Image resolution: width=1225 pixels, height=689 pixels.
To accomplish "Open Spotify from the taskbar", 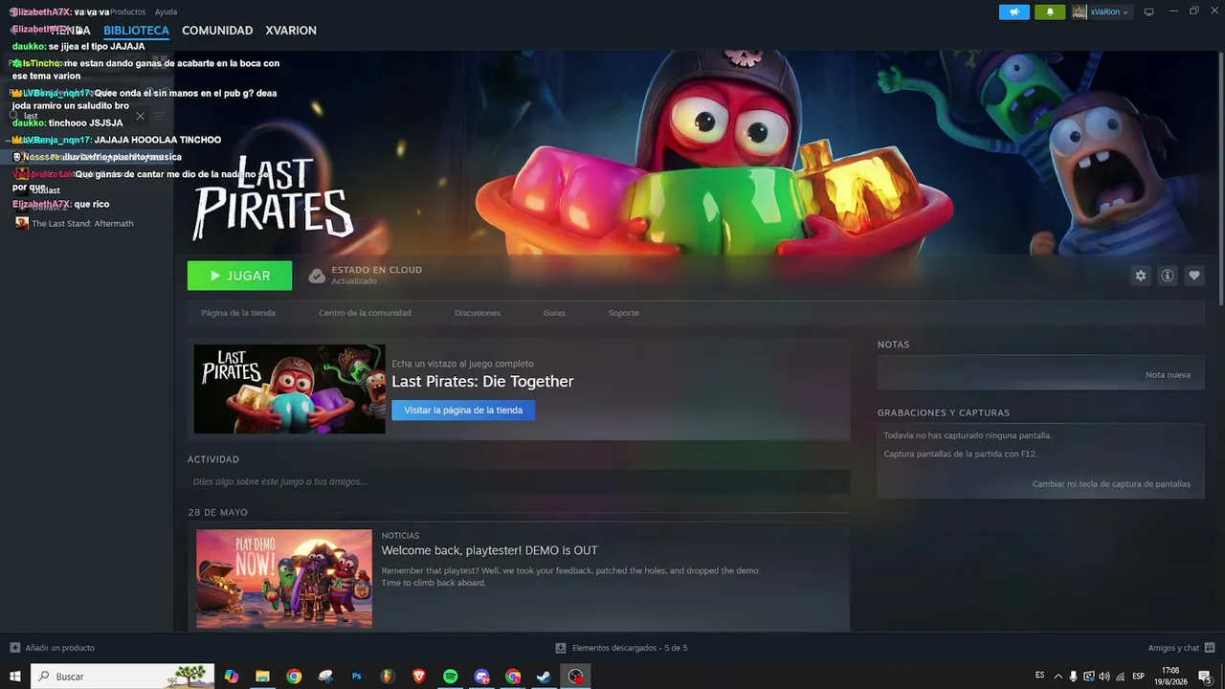I will 451,677.
